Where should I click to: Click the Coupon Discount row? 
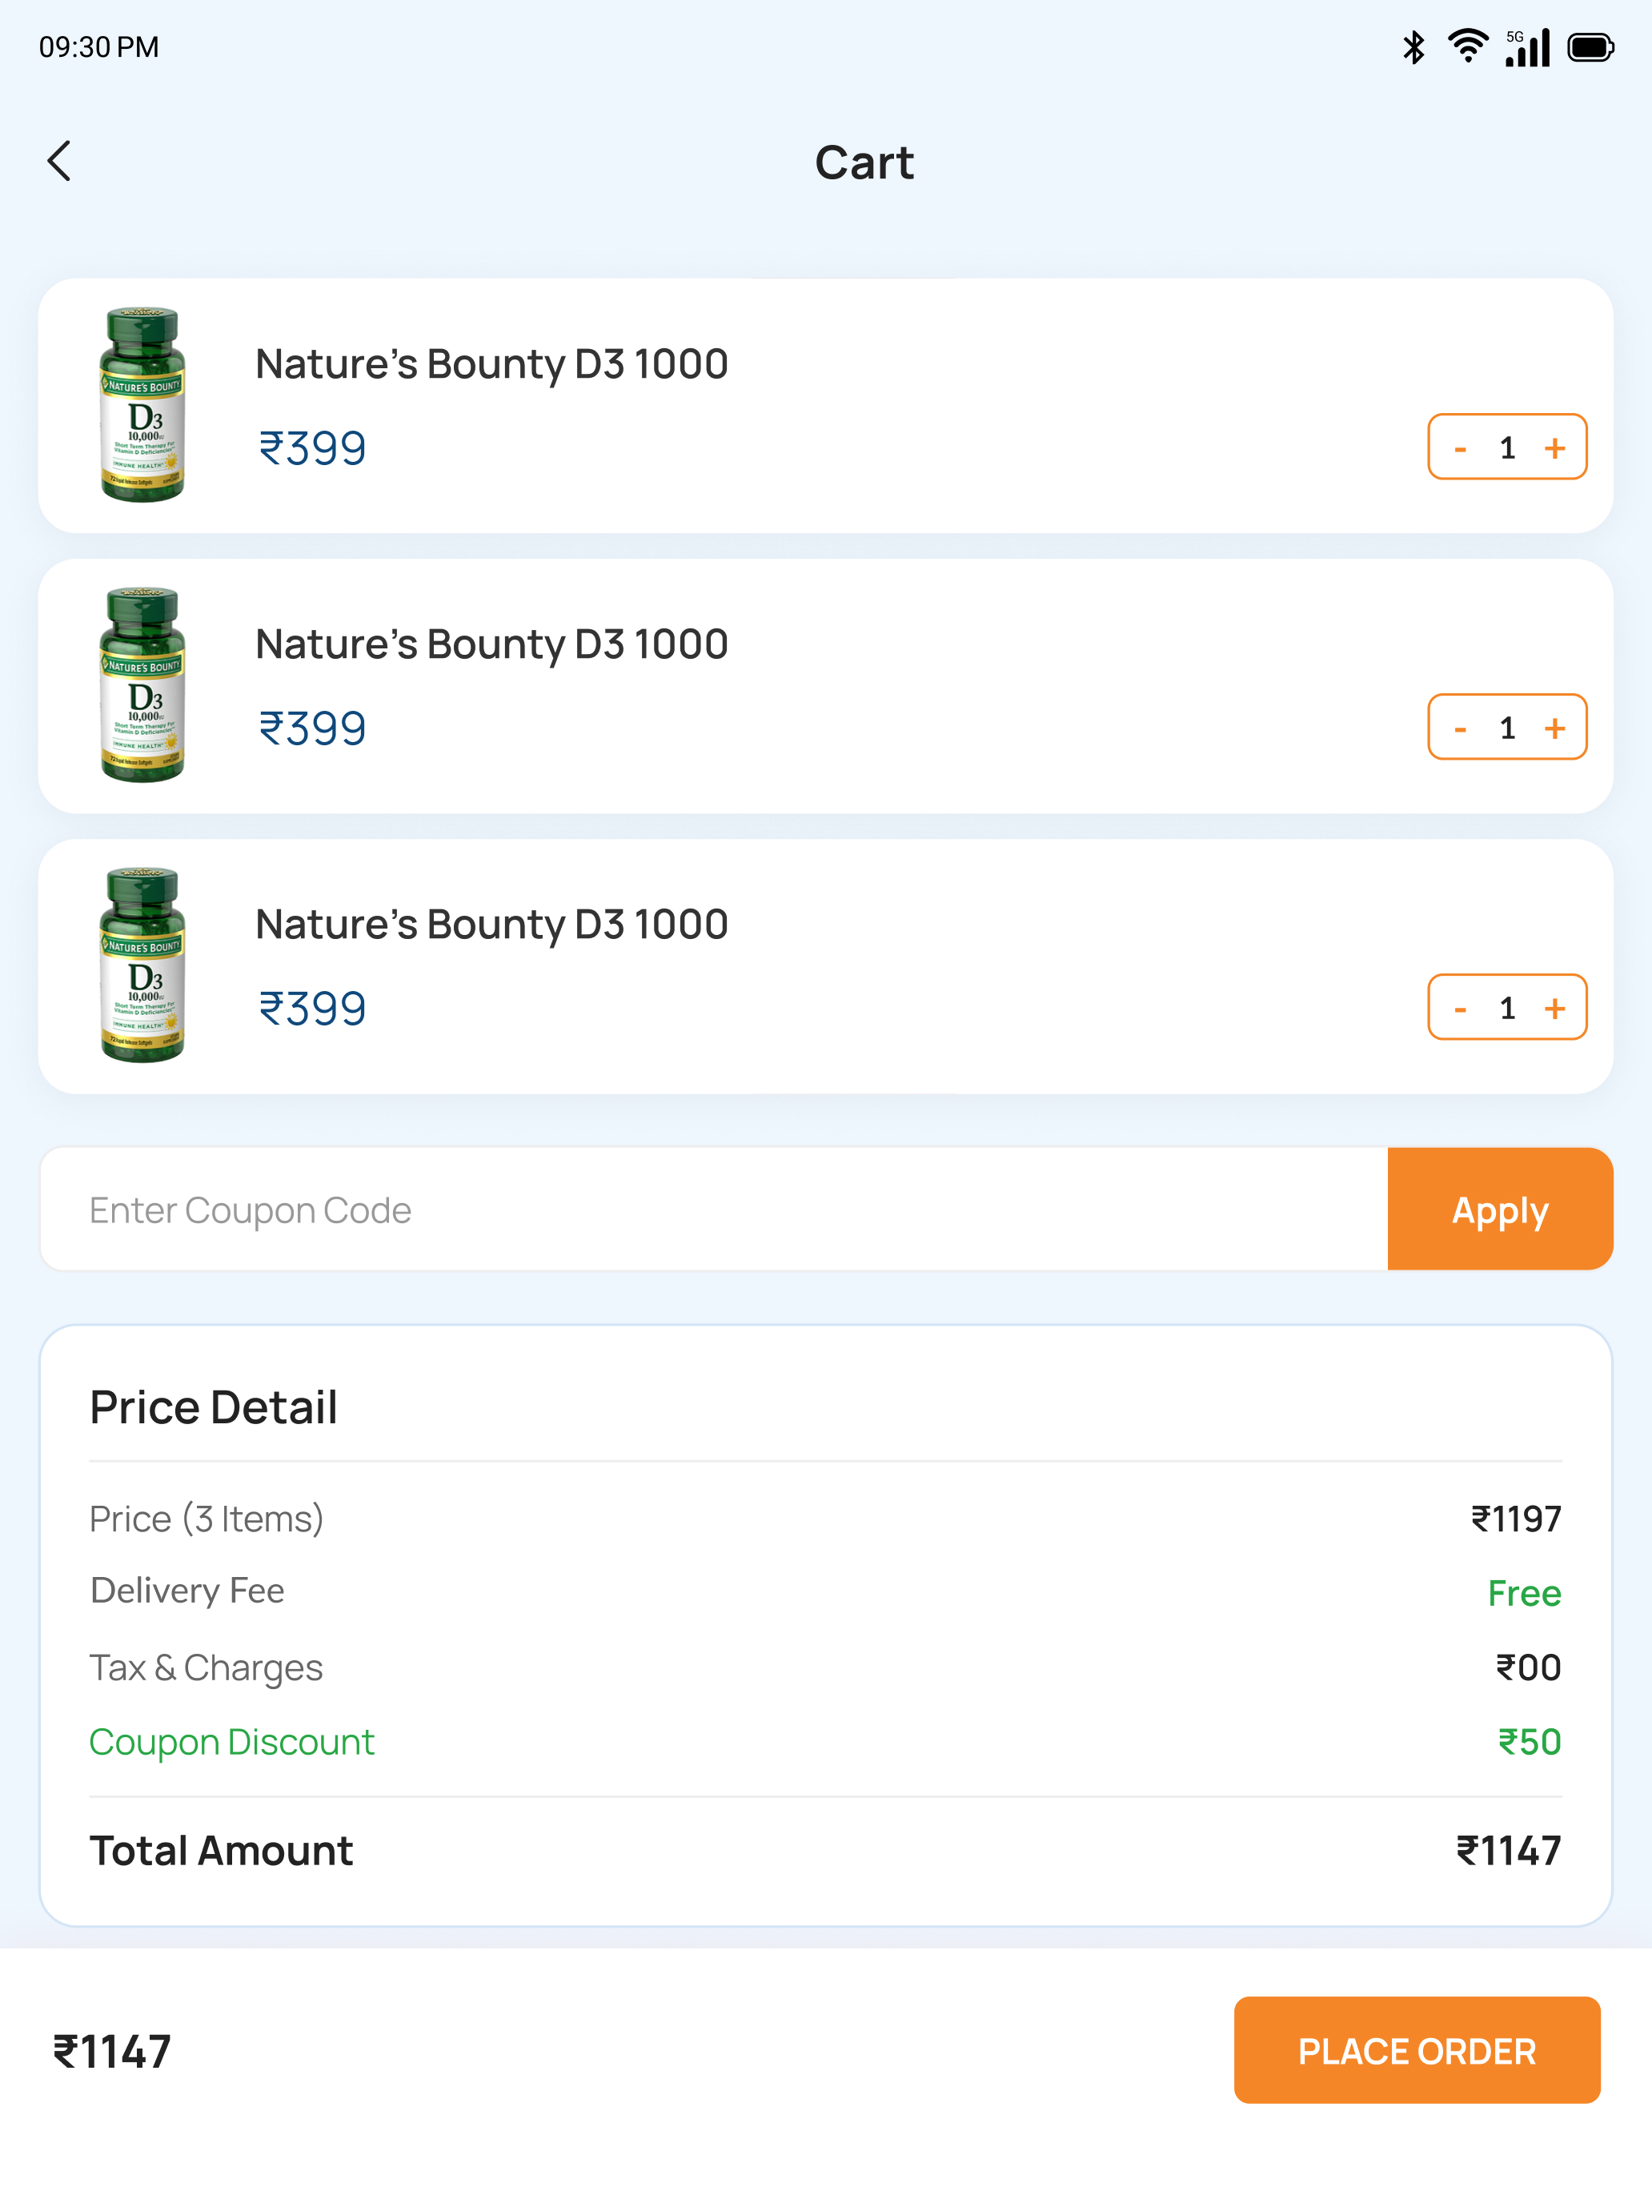tap(825, 1742)
